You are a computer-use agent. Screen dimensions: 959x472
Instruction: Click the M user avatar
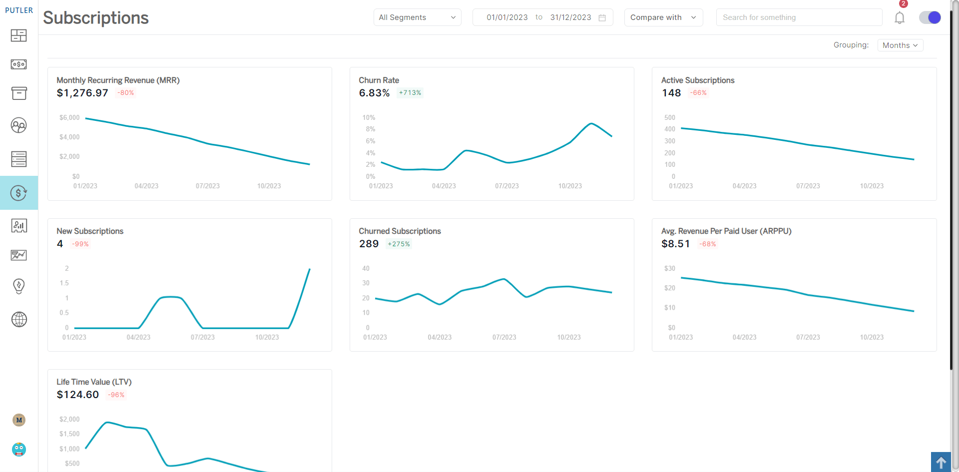point(19,420)
